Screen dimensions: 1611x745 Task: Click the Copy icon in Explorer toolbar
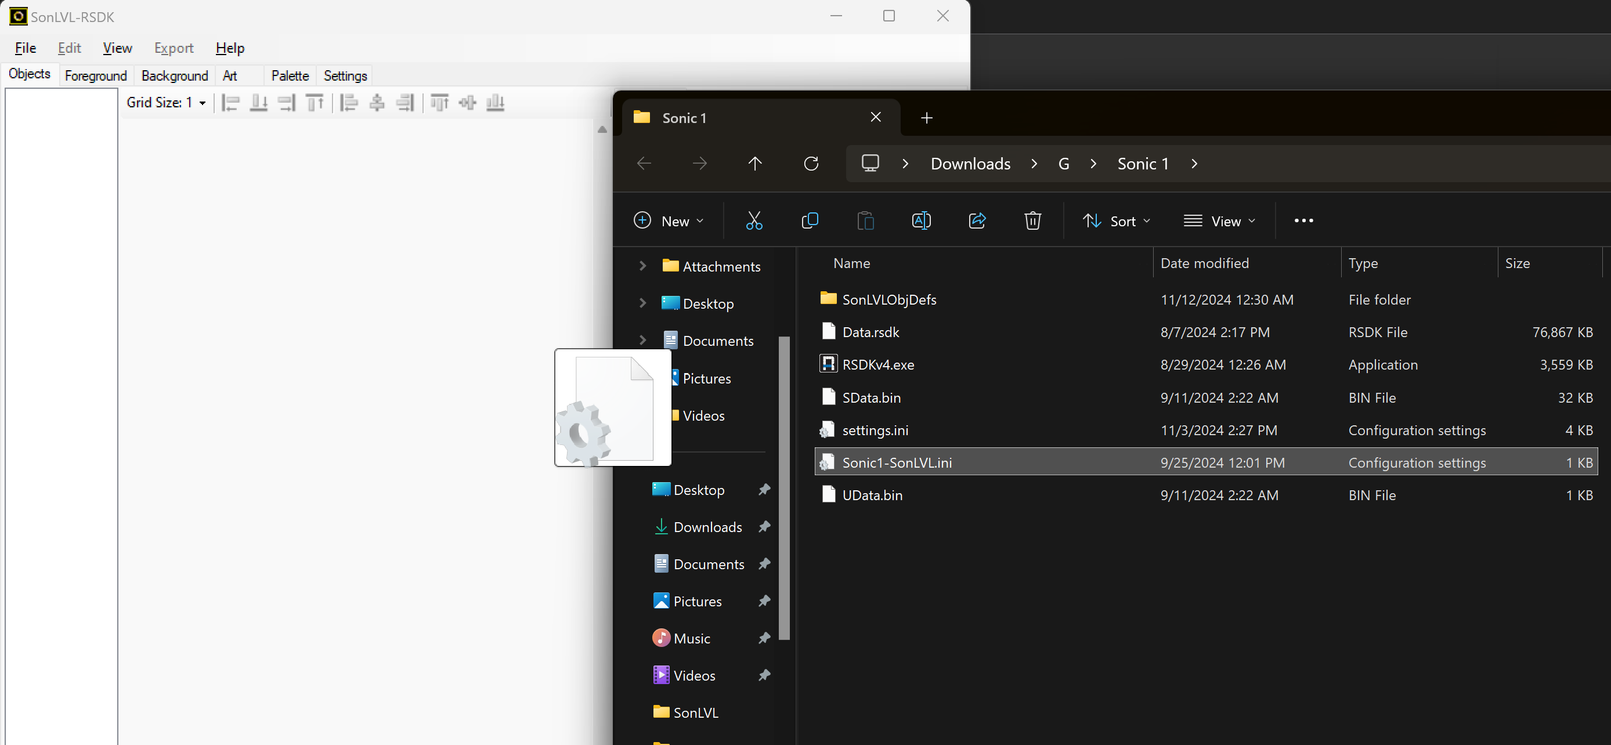[x=809, y=221]
